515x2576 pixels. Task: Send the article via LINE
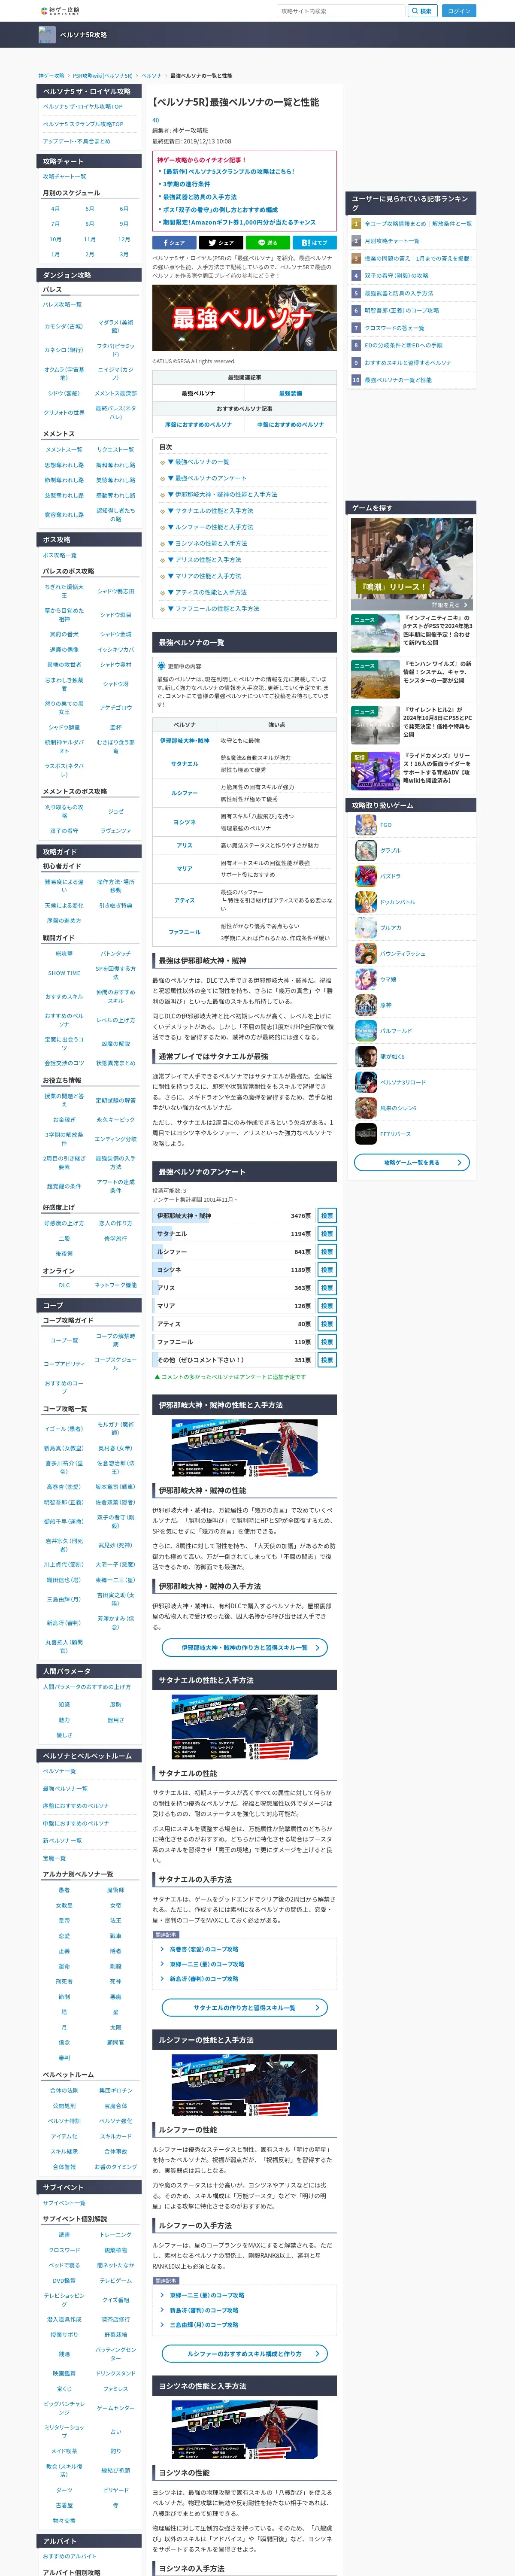pyautogui.click(x=267, y=242)
